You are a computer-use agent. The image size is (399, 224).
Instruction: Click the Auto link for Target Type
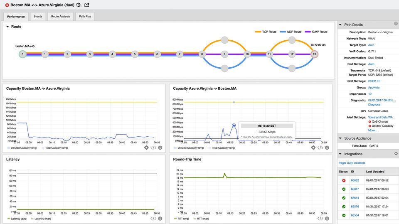pyautogui.click(x=371, y=45)
